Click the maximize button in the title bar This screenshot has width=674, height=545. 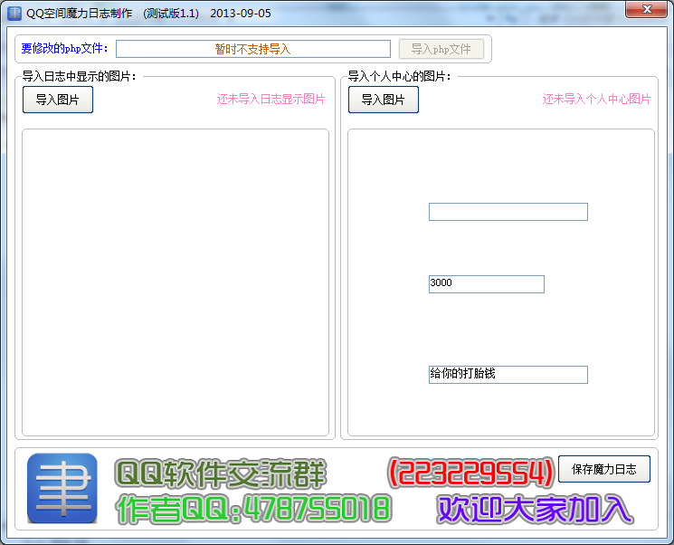point(607,9)
